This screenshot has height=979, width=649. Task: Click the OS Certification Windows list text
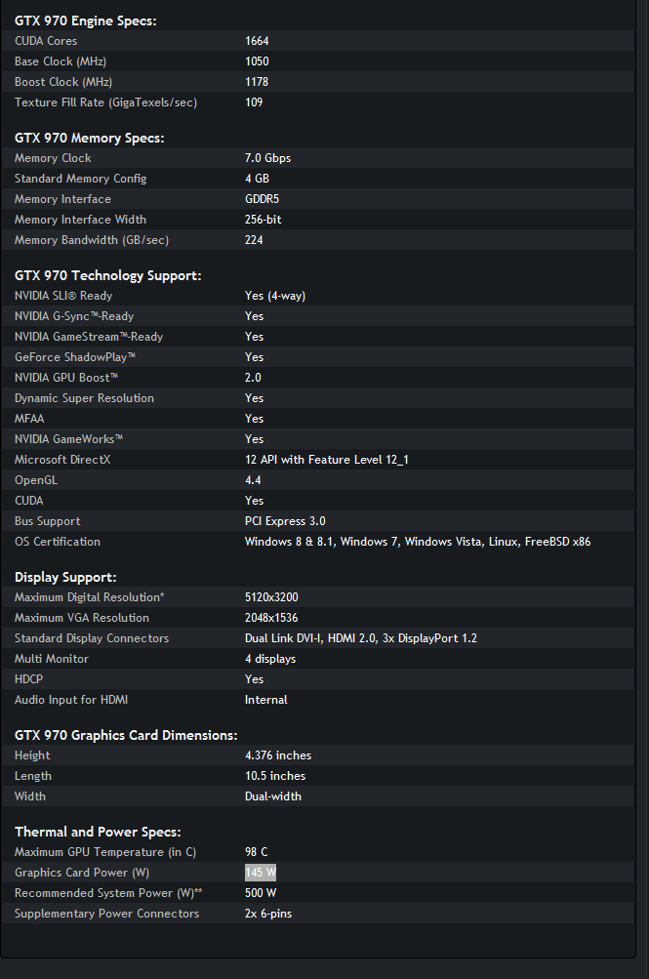click(x=418, y=542)
